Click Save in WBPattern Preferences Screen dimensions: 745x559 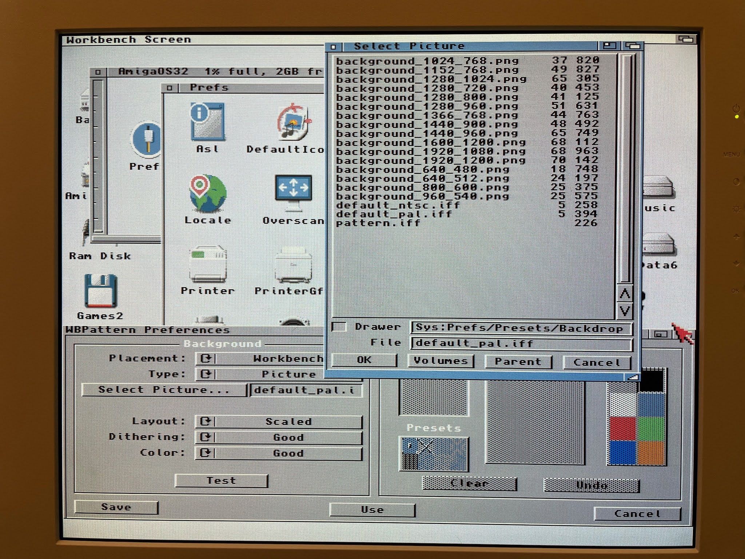click(116, 507)
